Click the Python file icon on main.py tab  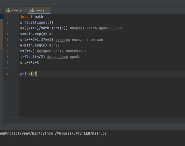[32, 10]
